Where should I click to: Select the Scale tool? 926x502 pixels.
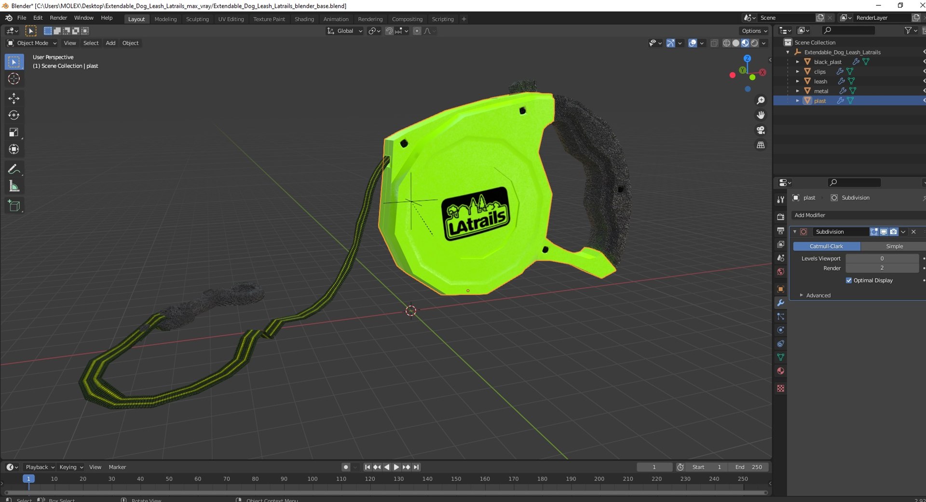[14, 132]
